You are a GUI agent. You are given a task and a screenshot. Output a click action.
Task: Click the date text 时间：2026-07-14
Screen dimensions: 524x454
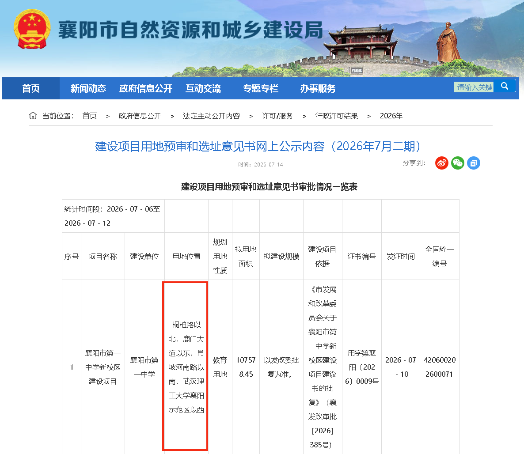(x=260, y=165)
